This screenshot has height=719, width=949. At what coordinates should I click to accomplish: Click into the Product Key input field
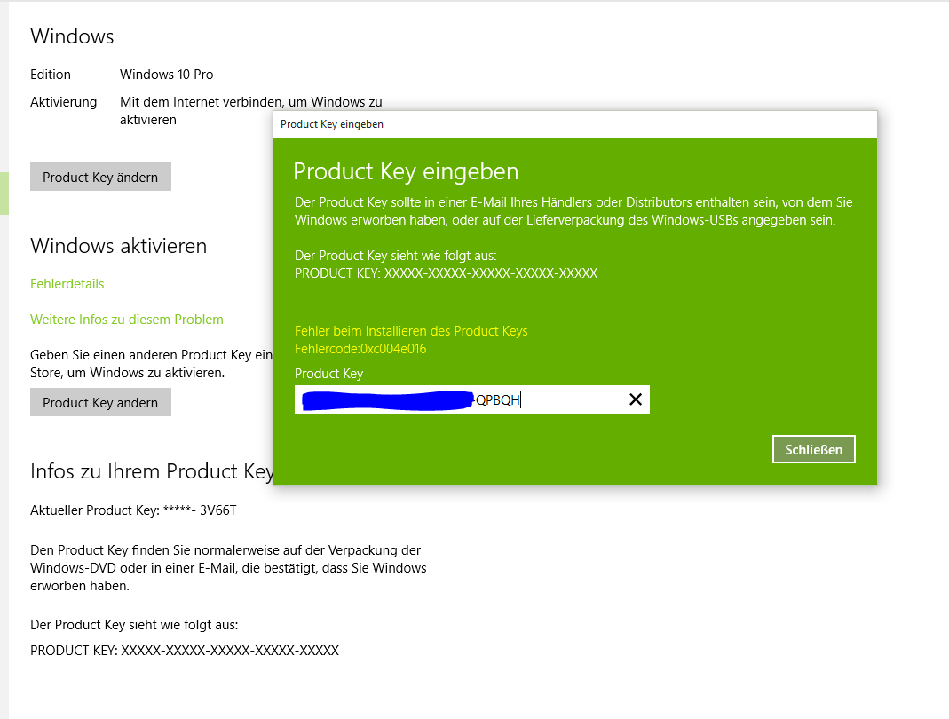[472, 399]
